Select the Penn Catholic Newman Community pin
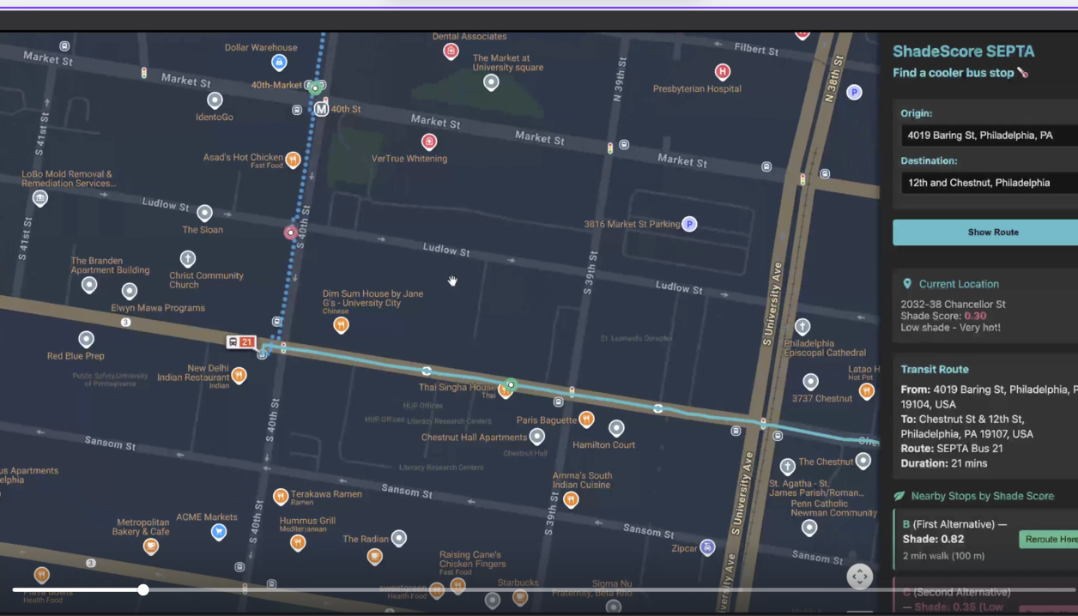This screenshot has width=1078, height=616. click(x=809, y=528)
